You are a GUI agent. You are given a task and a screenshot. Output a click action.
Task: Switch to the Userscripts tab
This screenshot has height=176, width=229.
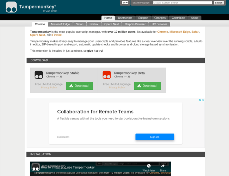[x=125, y=18]
